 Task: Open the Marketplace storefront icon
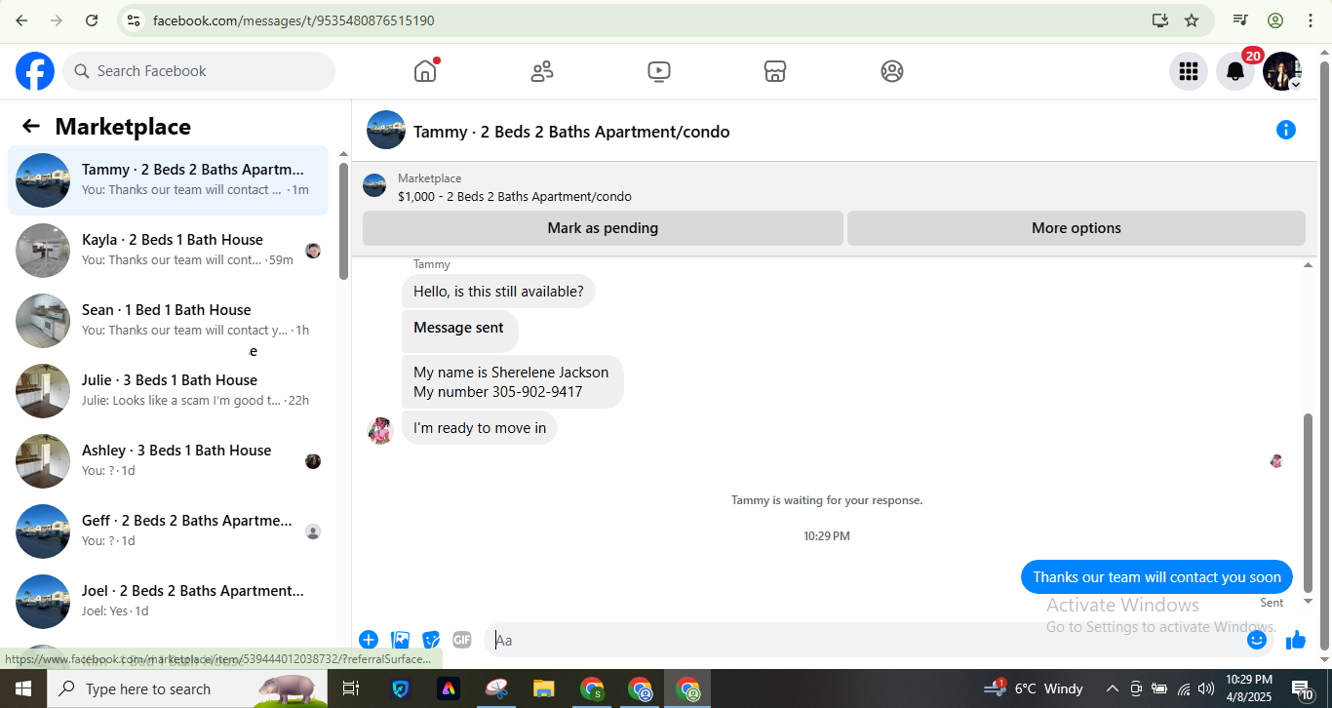[x=775, y=71]
